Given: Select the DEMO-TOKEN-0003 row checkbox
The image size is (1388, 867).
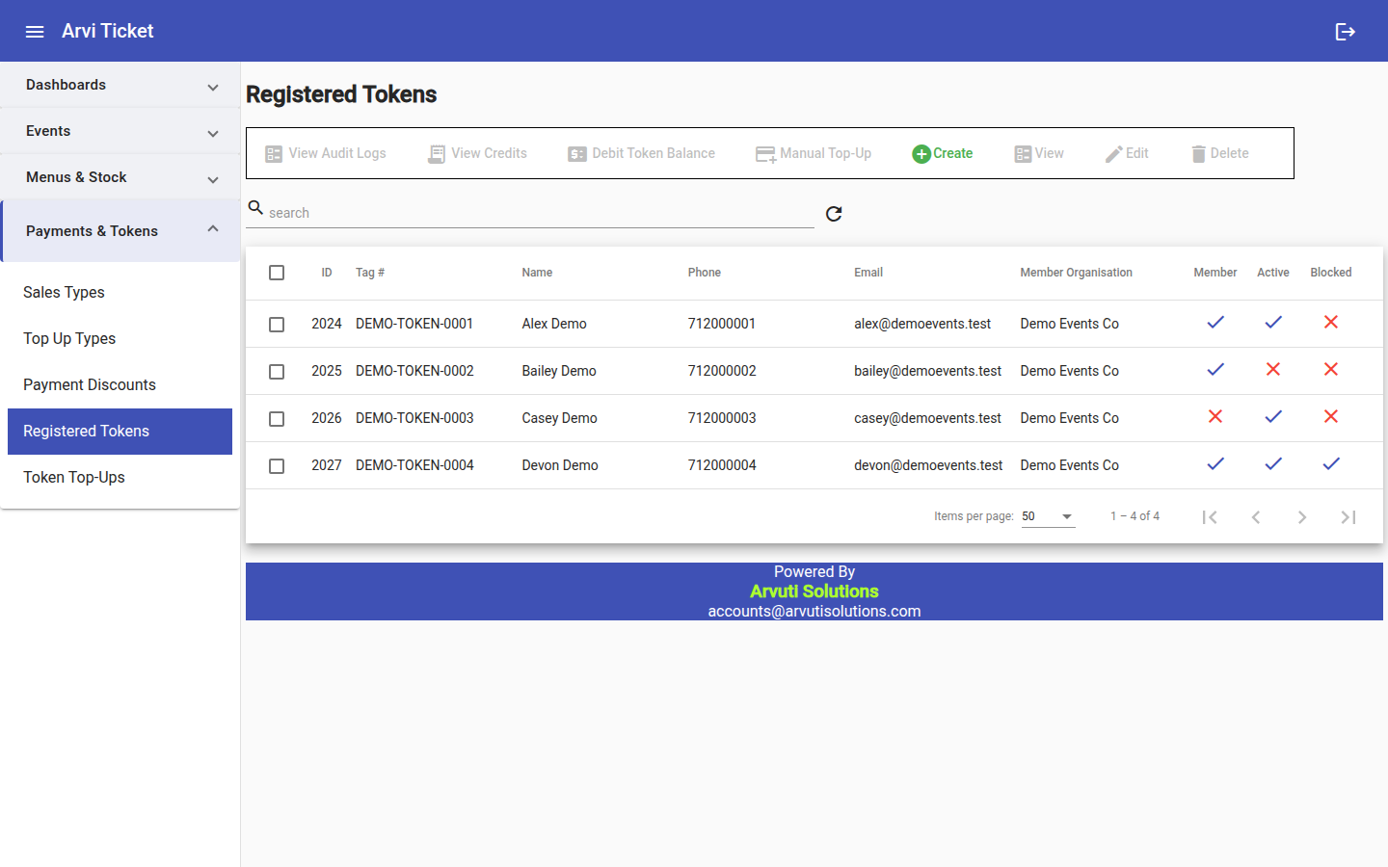Looking at the screenshot, I should pyautogui.click(x=277, y=419).
